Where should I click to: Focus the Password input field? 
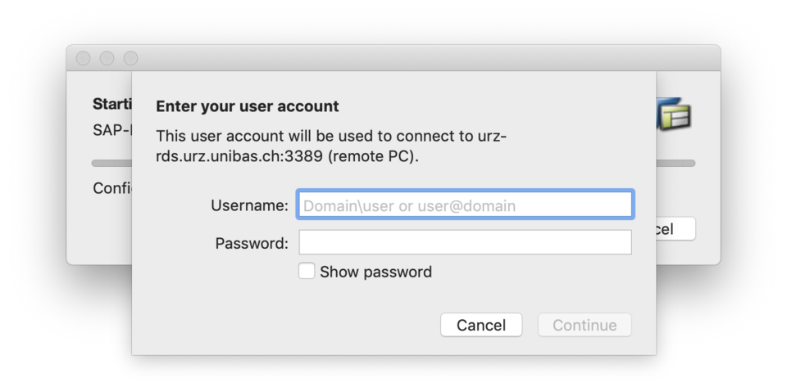tap(464, 242)
